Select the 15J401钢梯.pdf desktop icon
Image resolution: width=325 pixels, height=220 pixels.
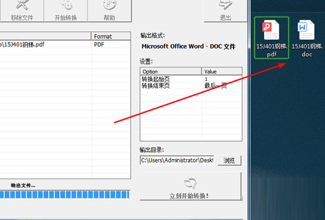[x=272, y=37]
